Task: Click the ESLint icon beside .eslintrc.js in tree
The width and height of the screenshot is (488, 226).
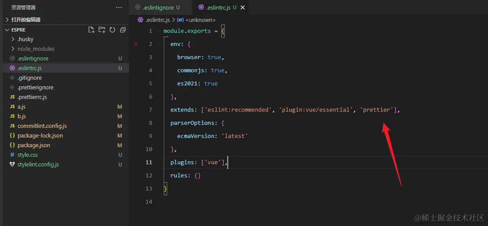Action: click(12, 68)
